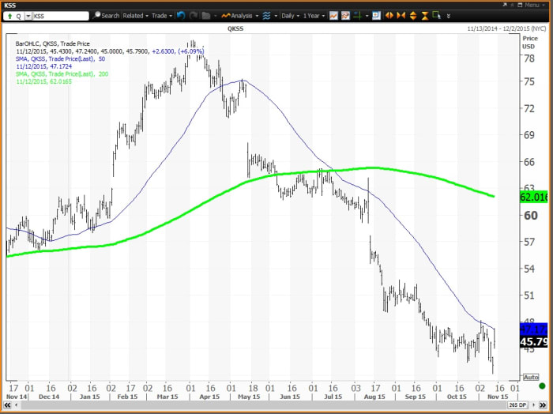Click the KSS symbol input field
This screenshot has width=553, height=414.
point(59,15)
